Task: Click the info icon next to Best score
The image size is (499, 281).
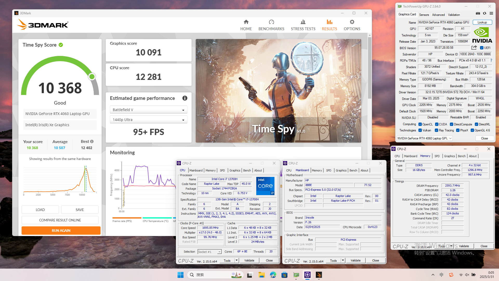Action: click(x=92, y=142)
